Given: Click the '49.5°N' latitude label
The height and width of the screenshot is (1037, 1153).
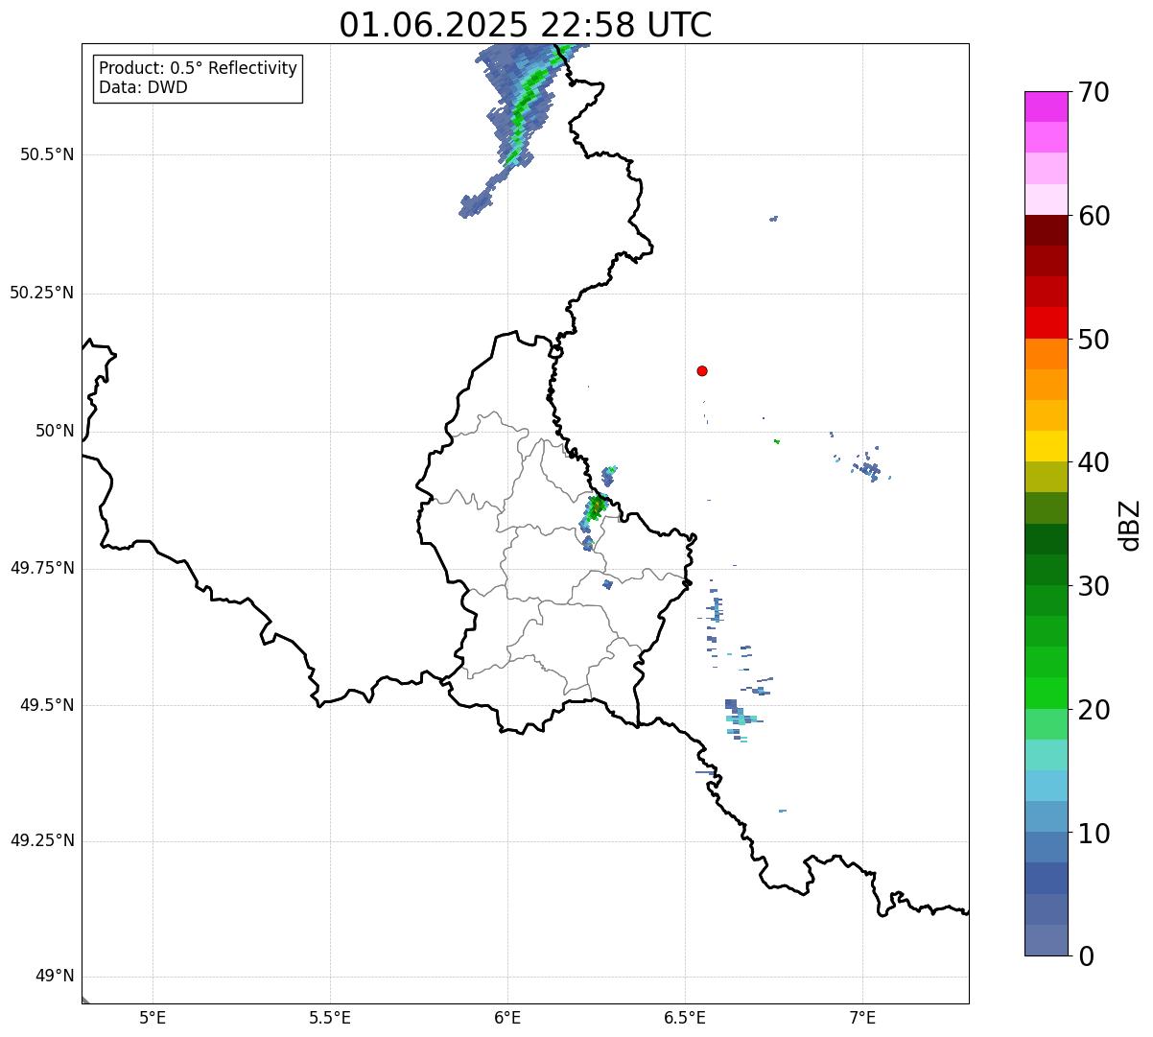Looking at the screenshot, I should pyautogui.click(x=47, y=705).
